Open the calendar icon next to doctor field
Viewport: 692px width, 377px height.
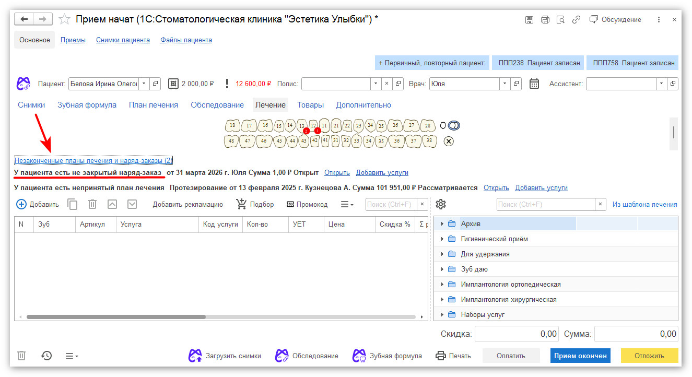(534, 84)
